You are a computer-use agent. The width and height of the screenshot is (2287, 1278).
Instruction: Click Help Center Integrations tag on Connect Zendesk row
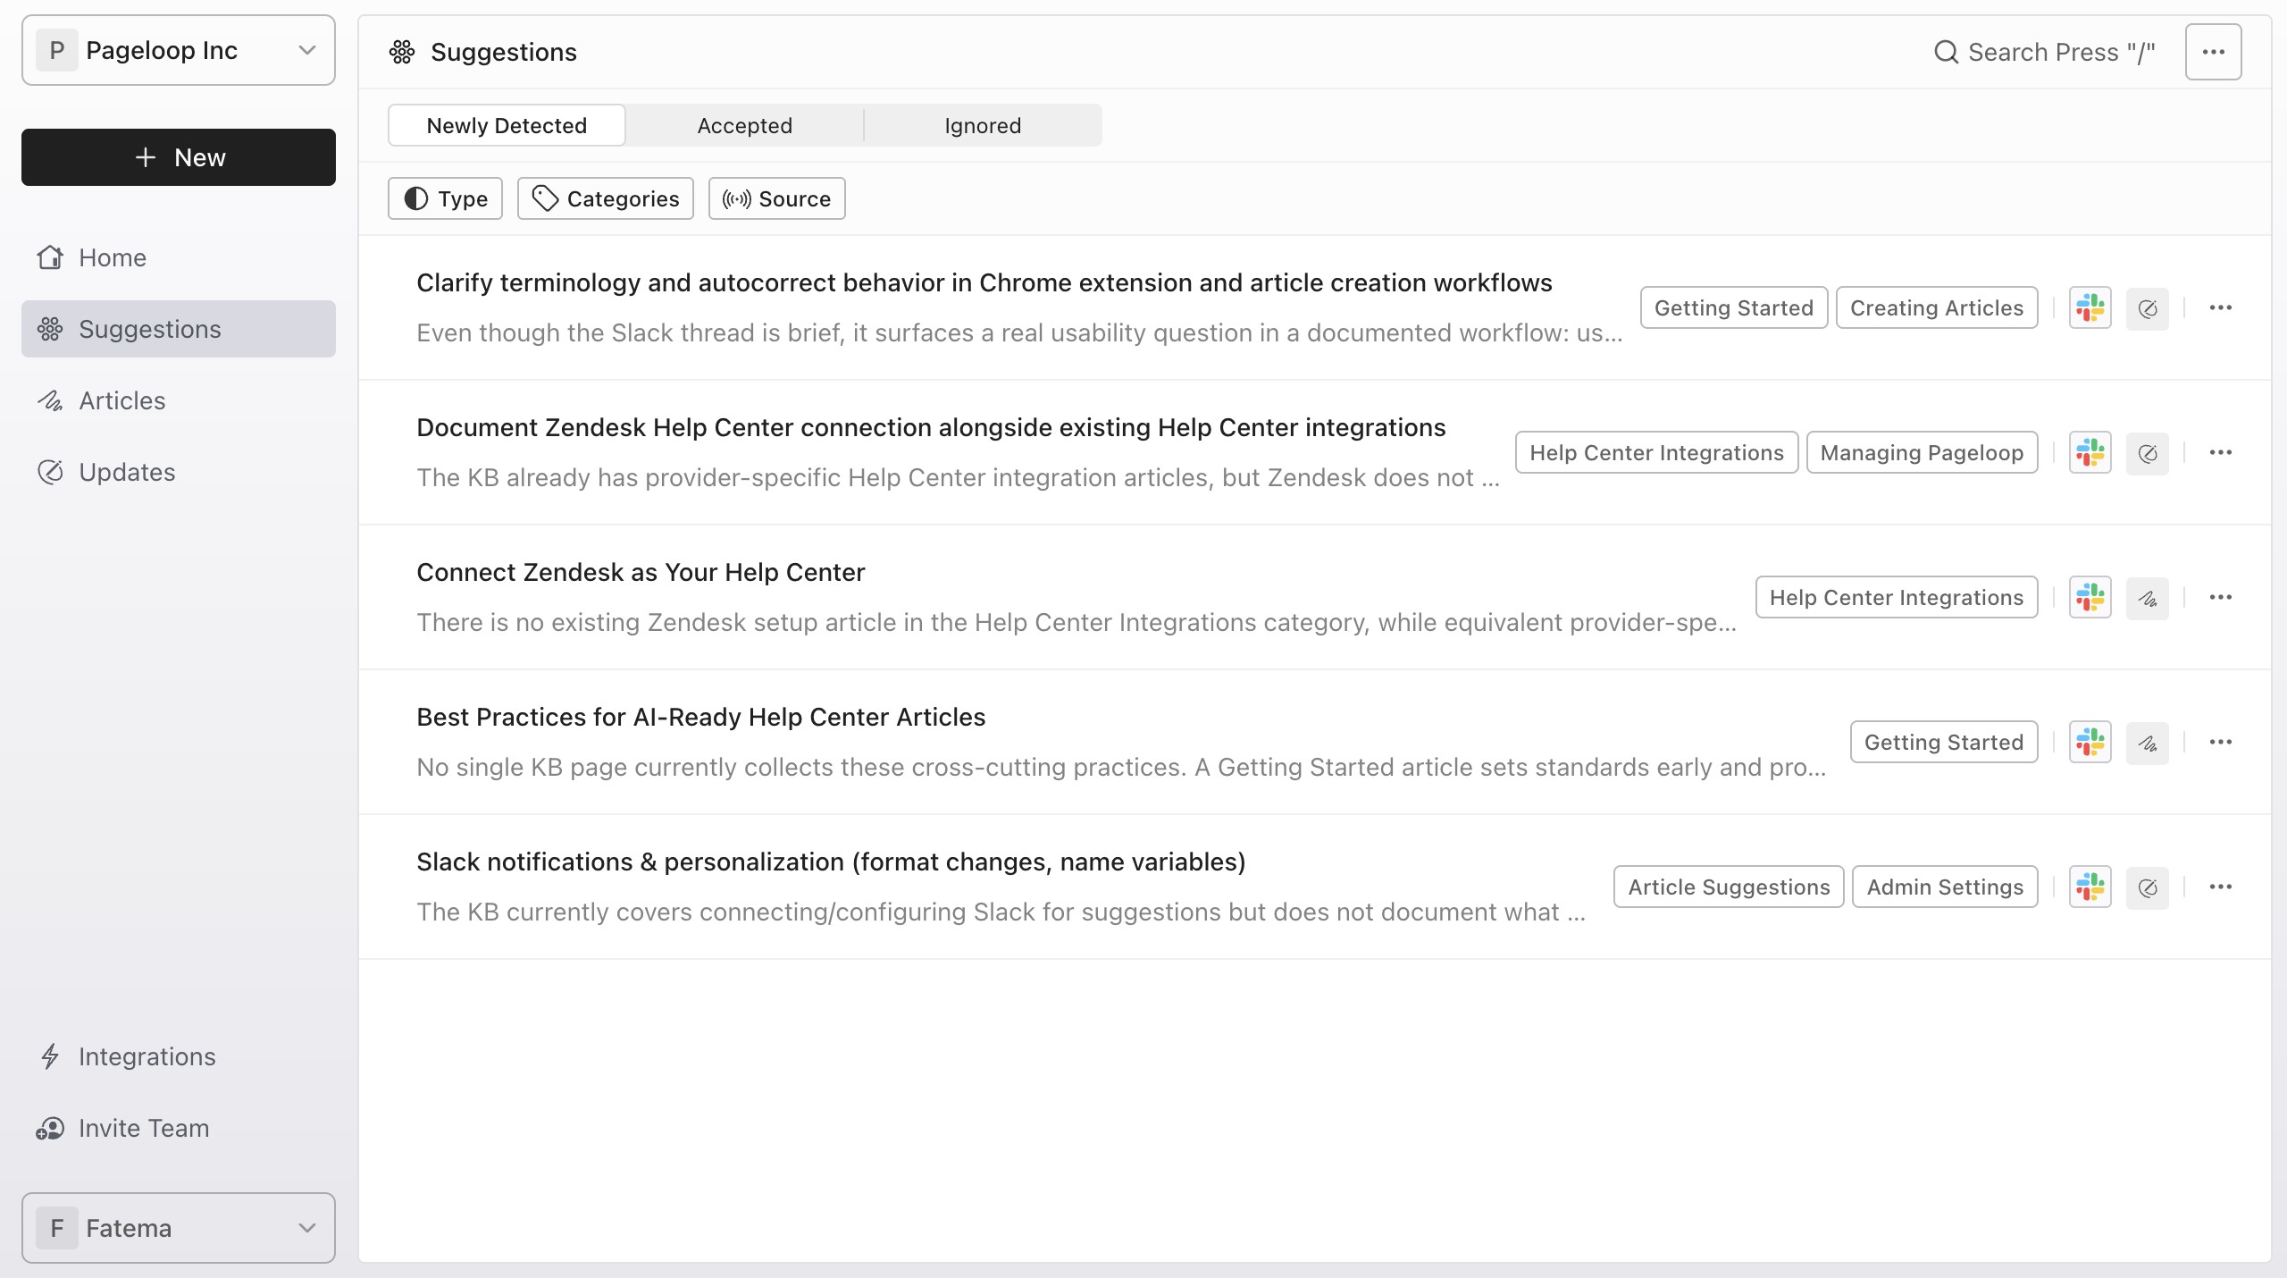(x=1897, y=597)
